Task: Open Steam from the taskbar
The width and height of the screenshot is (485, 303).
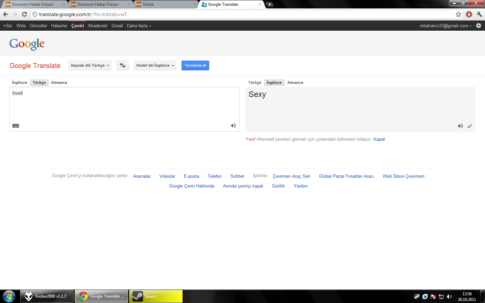Action: (x=156, y=296)
